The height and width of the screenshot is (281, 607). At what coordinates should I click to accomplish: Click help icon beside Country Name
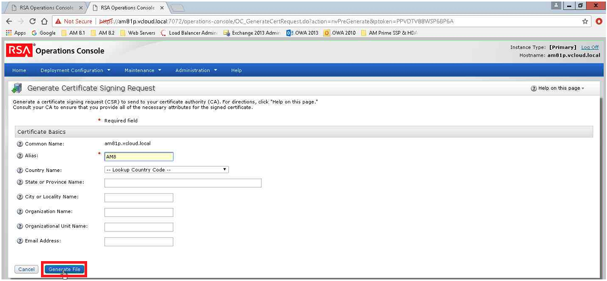(20, 170)
